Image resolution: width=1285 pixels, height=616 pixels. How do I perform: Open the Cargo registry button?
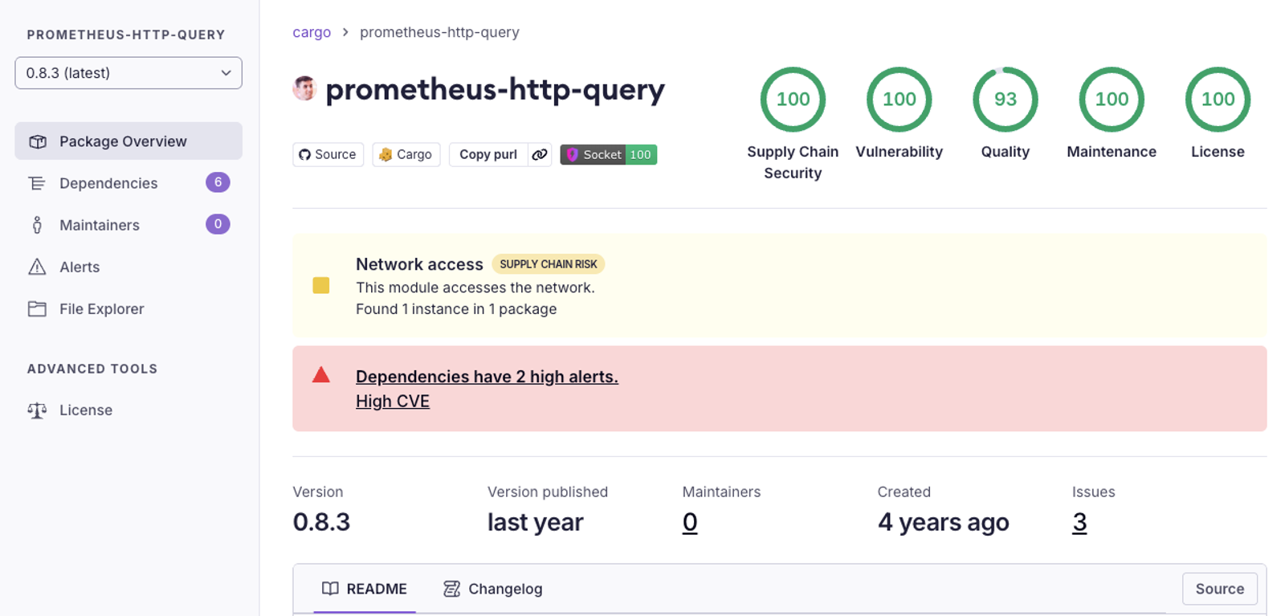pos(406,154)
